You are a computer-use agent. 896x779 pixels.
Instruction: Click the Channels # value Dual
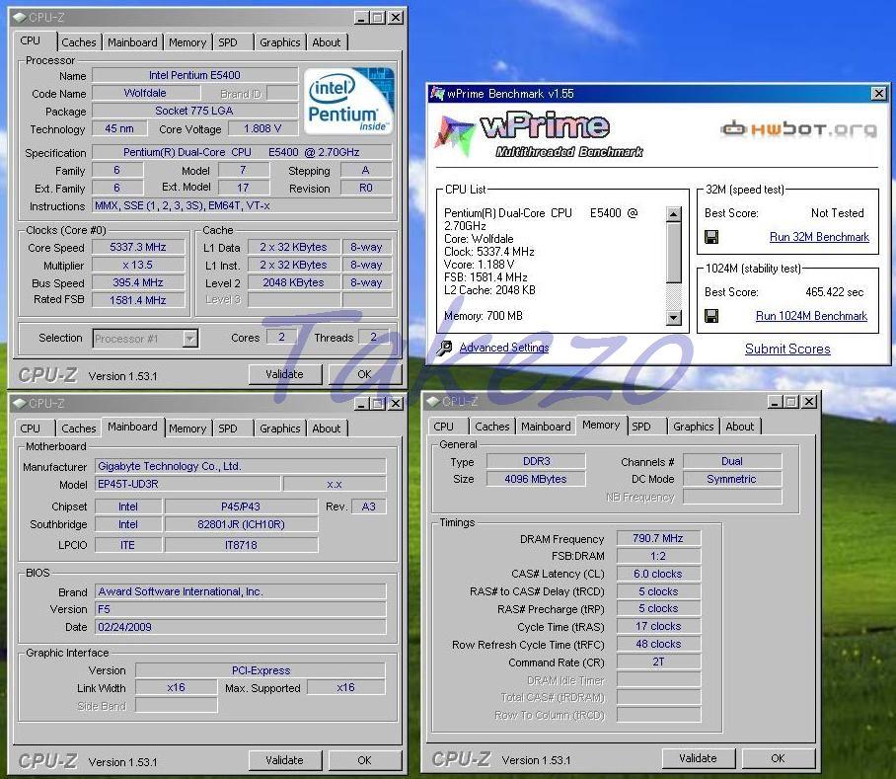[x=732, y=461]
